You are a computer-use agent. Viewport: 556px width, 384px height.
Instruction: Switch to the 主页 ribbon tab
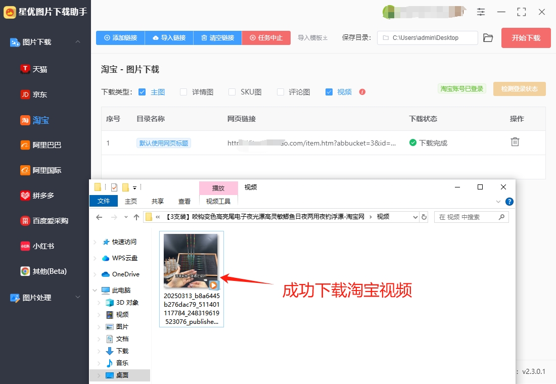(131, 201)
